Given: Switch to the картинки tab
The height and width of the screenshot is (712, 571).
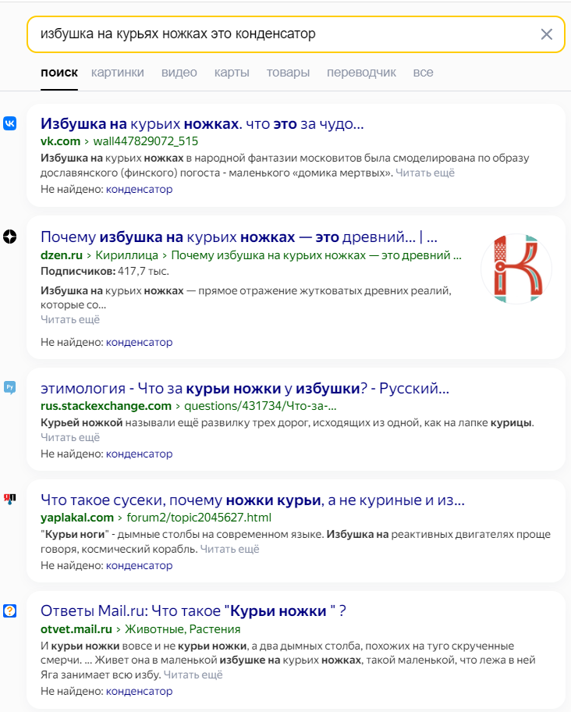Looking at the screenshot, I should [x=118, y=72].
